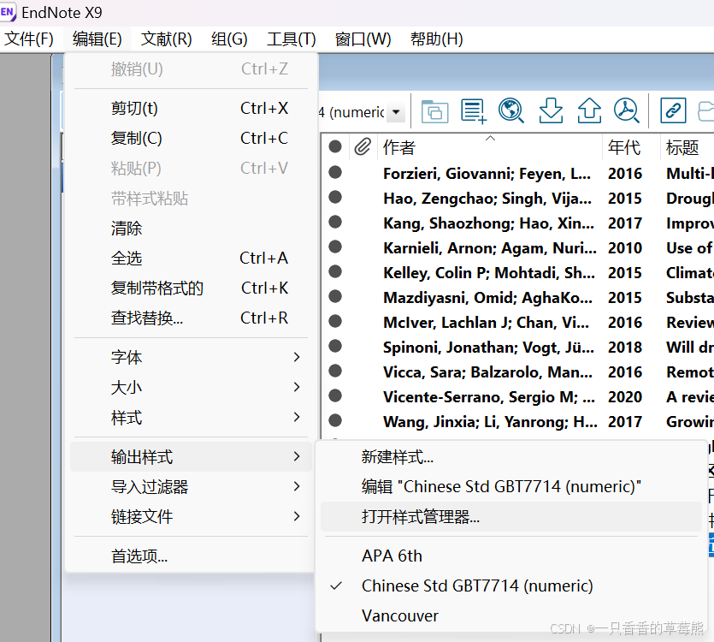Click the import download arrow icon
Screen dimensions: 714x642
click(551, 110)
